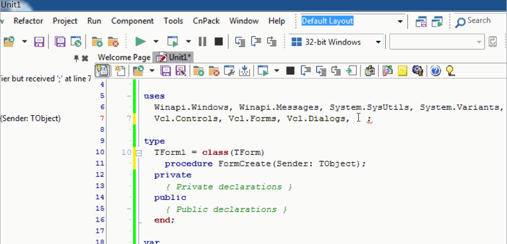Viewport: 507px width, 244px height.
Task: Click Save Desktop layout icon
Action: [422, 21]
